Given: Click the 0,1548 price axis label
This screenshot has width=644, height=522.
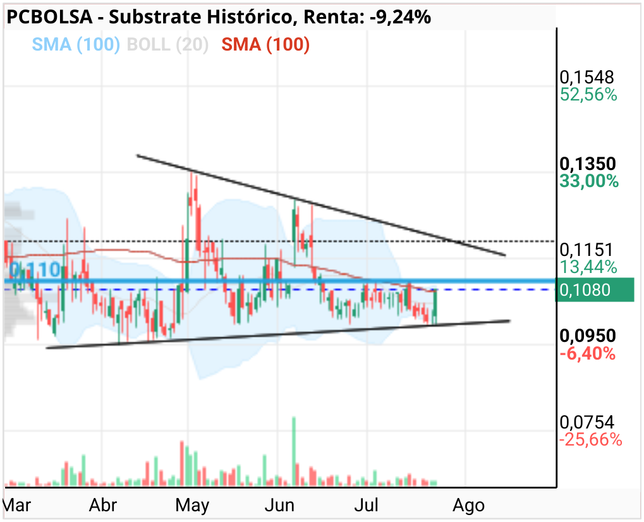Looking at the screenshot, I should pyautogui.click(x=587, y=77).
